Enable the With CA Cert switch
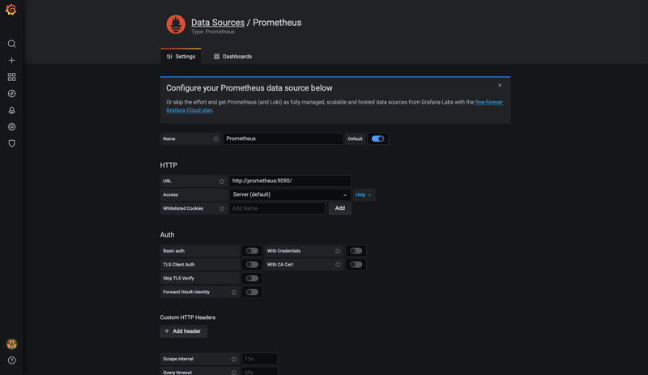 tap(356, 265)
